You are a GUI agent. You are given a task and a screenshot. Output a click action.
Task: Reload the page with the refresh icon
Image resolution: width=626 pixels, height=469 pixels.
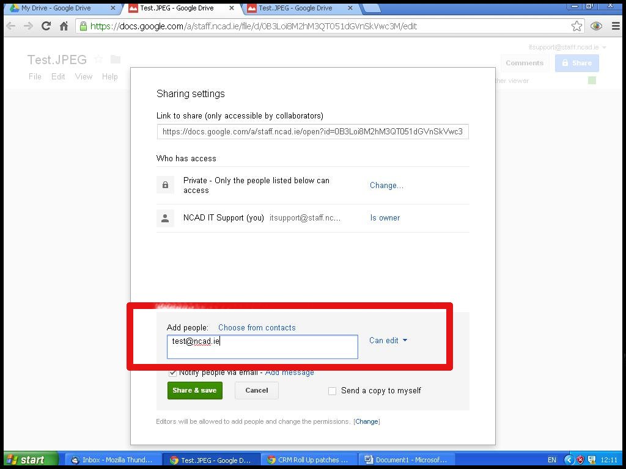point(46,26)
